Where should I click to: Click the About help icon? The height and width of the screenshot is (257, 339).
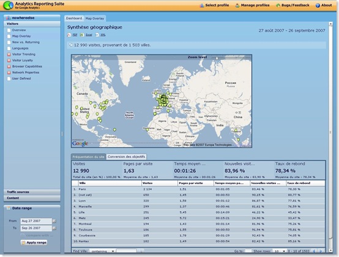[x=318, y=5]
